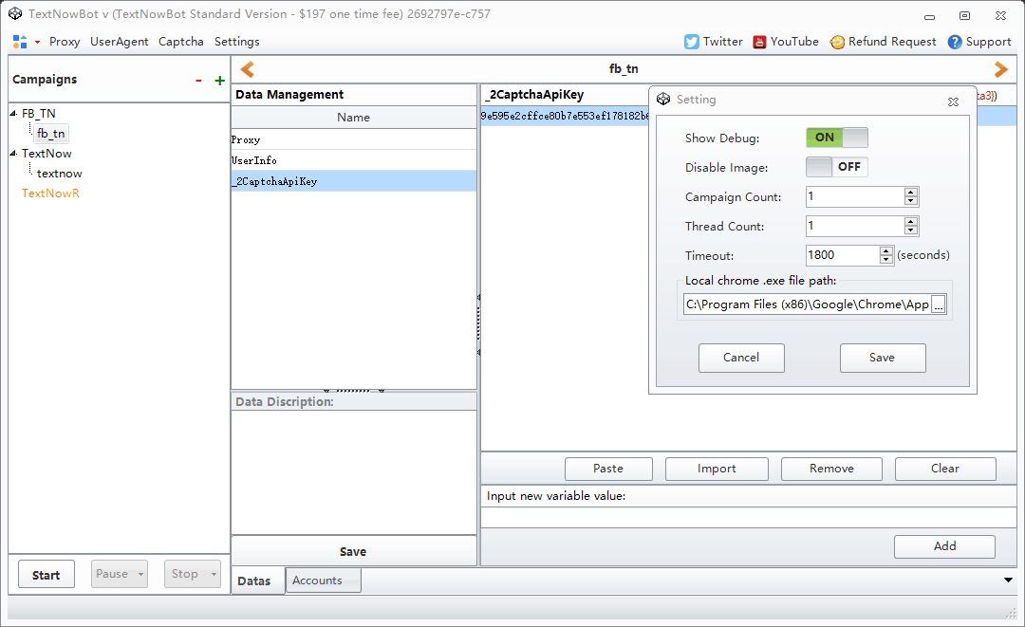Click the YouTube icon

pyautogui.click(x=759, y=42)
